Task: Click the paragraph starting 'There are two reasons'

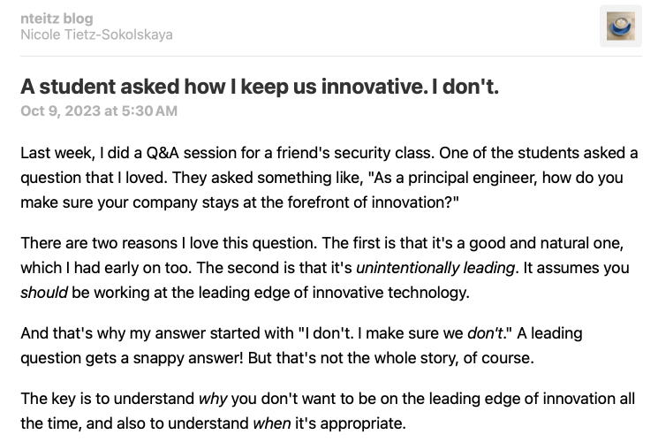Action: tap(325, 268)
